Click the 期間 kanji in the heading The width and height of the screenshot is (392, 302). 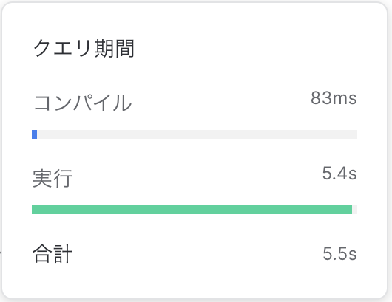115,49
